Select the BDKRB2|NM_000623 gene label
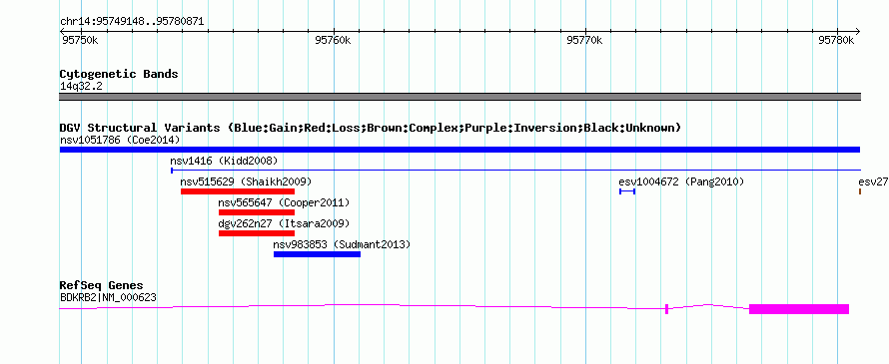This screenshot has width=889, height=364. [x=108, y=297]
